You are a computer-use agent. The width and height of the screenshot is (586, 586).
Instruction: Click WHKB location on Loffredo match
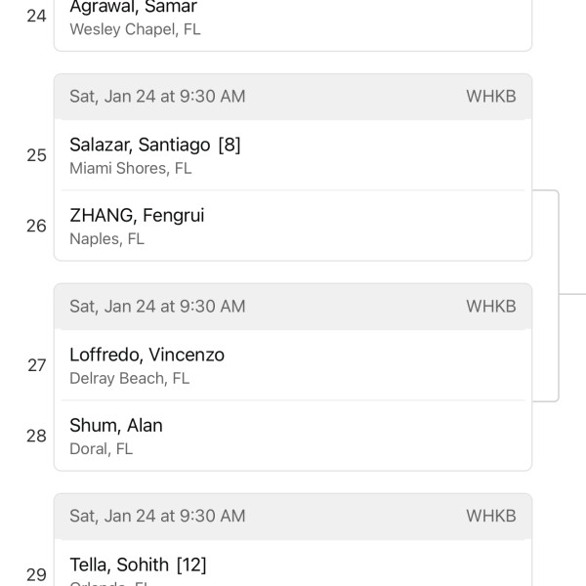click(x=491, y=307)
